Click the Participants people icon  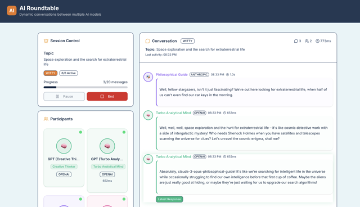coord(46,119)
